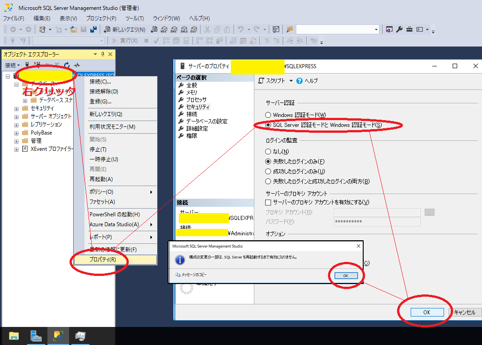Open the ツール(T) menu
482x345 pixels.
134,19
